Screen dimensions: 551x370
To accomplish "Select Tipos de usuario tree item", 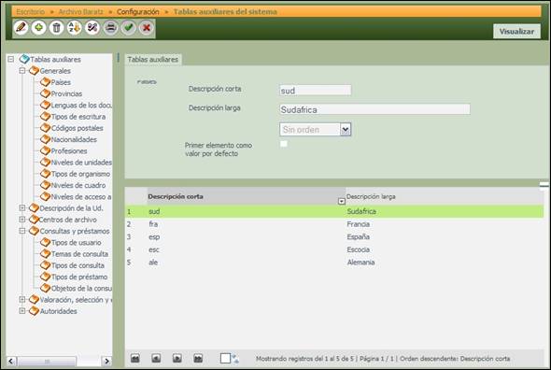I will [x=77, y=242].
